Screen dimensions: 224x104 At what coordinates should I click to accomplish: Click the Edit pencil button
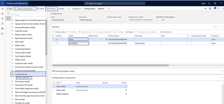[10, 9]
